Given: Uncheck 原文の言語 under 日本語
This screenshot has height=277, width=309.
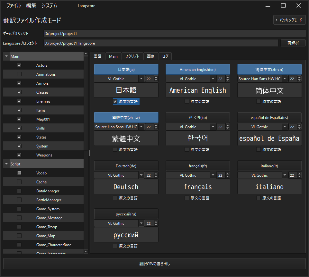Looking at the screenshot, I should [115, 101].
